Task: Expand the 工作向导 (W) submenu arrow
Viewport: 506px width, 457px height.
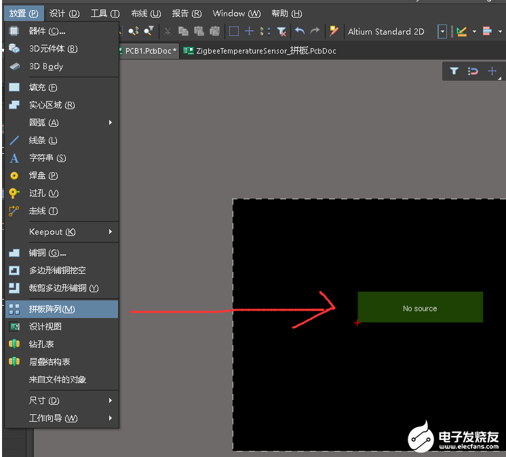Action: 111,418
